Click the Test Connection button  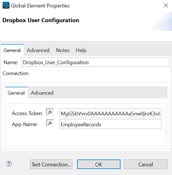(51, 164)
